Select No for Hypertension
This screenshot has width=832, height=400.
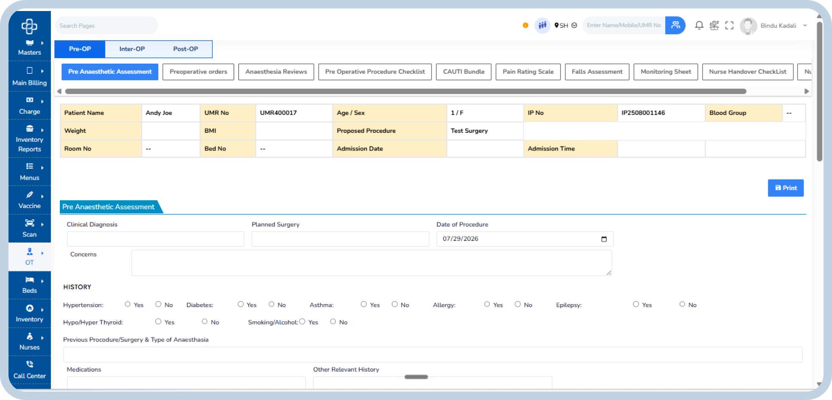(x=158, y=304)
